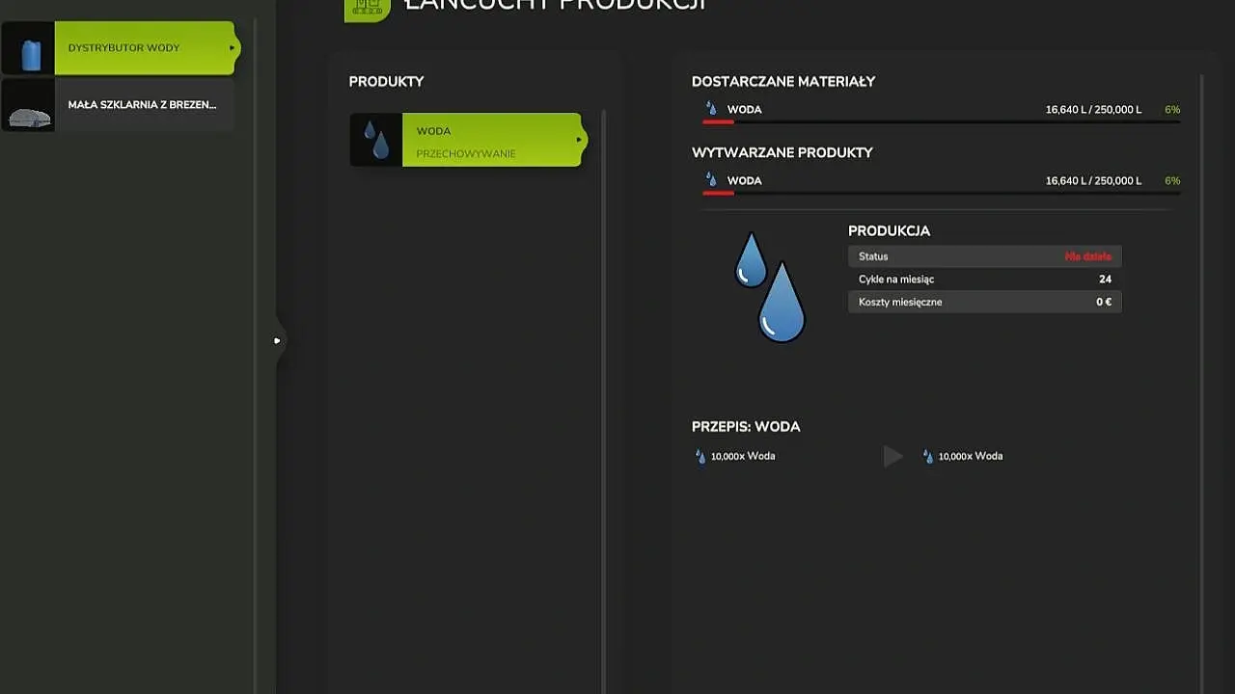The height and width of the screenshot is (694, 1235).
Task: Click arrow on Dystrybutor wody entry
Action: click(x=232, y=48)
